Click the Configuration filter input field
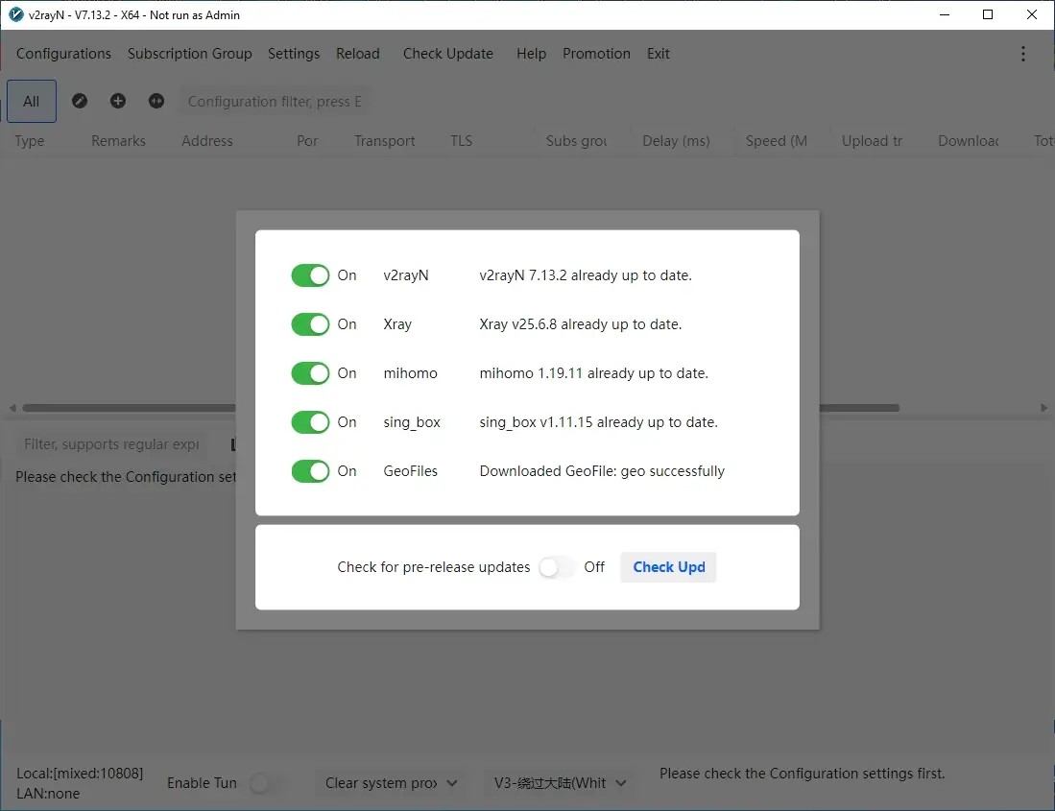Image resolution: width=1055 pixels, height=811 pixels. pyautogui.click(x=275, y=102)
